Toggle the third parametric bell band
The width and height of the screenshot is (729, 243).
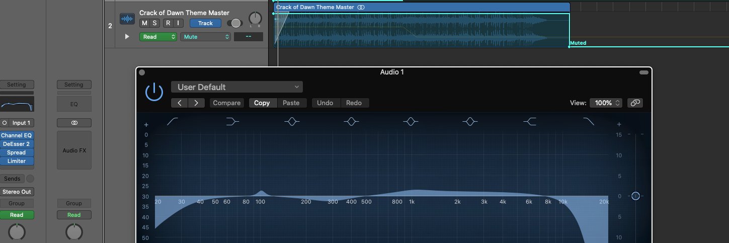pyautogui.click(x=411, y=121)
